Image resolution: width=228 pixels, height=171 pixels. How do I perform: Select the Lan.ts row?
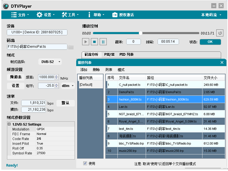[x=165, y=107]
